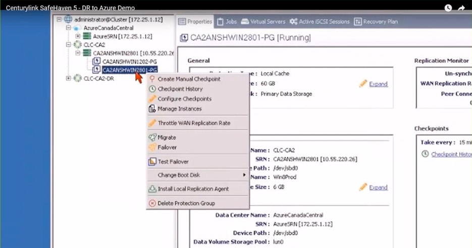Click the video title Centurylink SafeHaven 5
This screenshot has width=472, height=248.
coord(70,8)
